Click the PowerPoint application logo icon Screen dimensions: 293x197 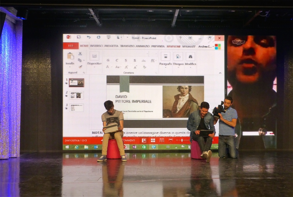pyautogui.click(x=68, y=37)
